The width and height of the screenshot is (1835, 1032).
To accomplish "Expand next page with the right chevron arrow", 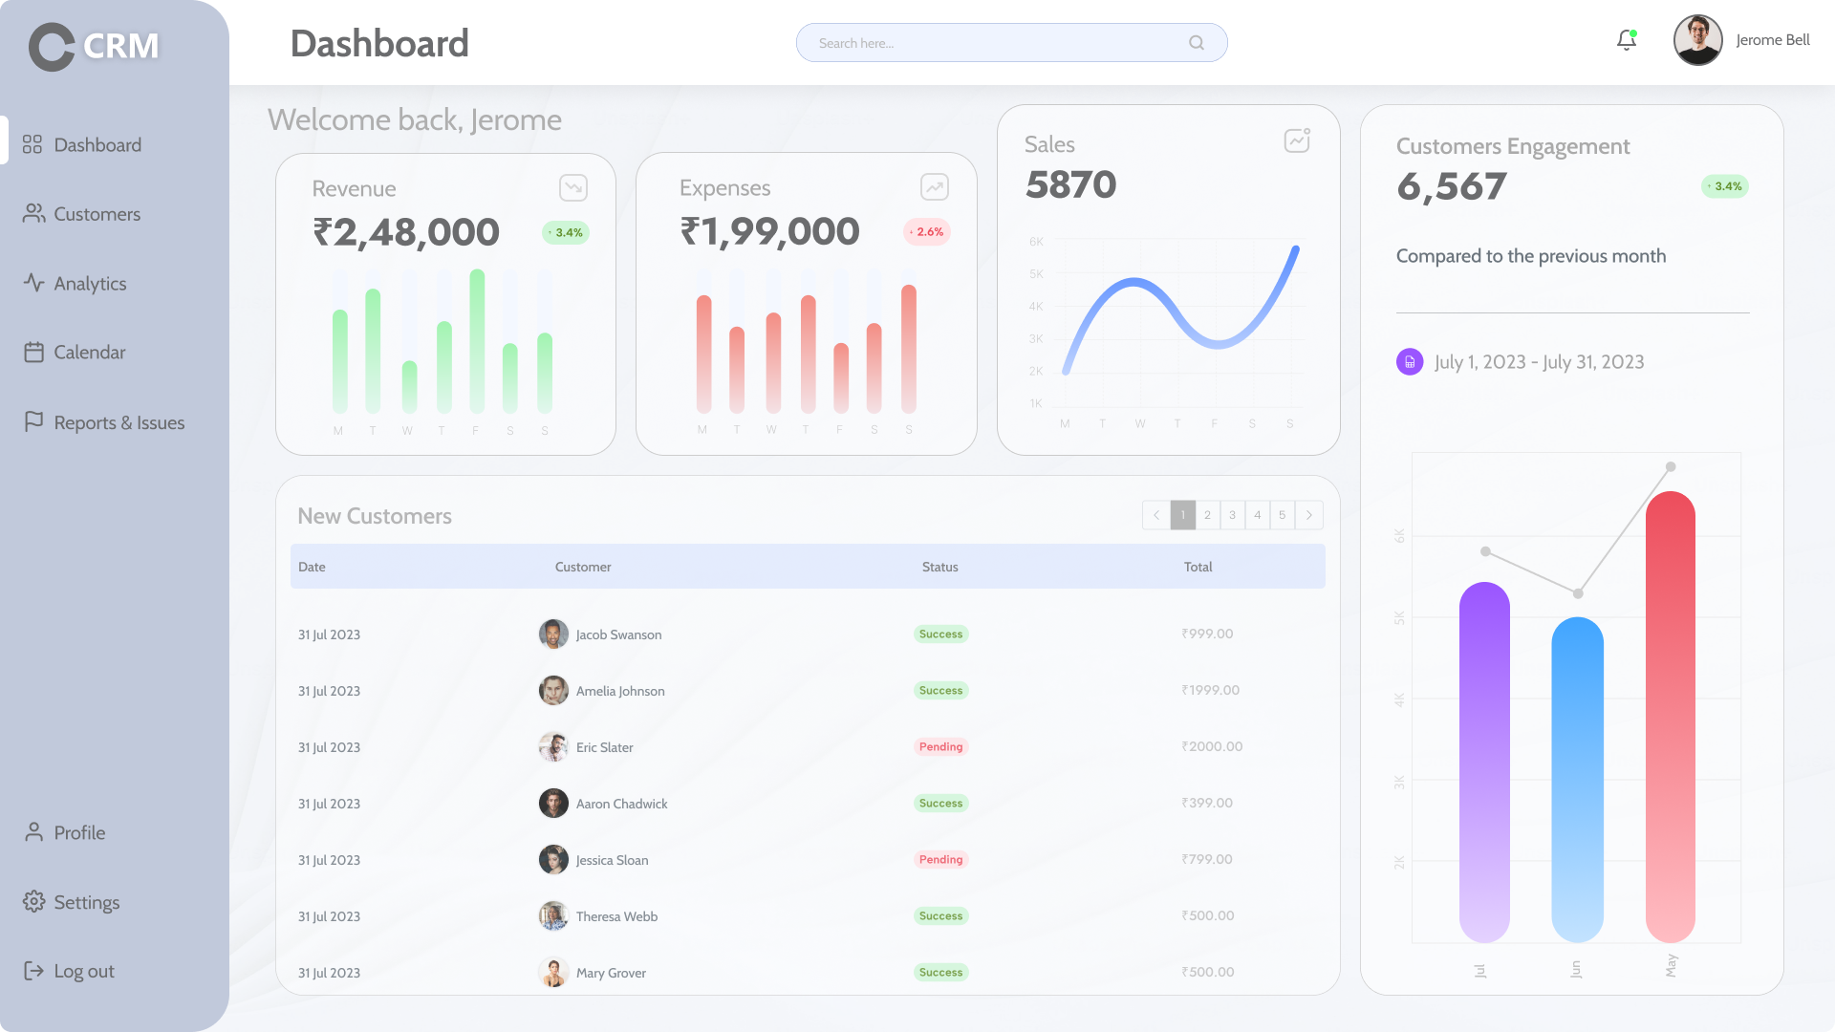I will point(1307,514).
